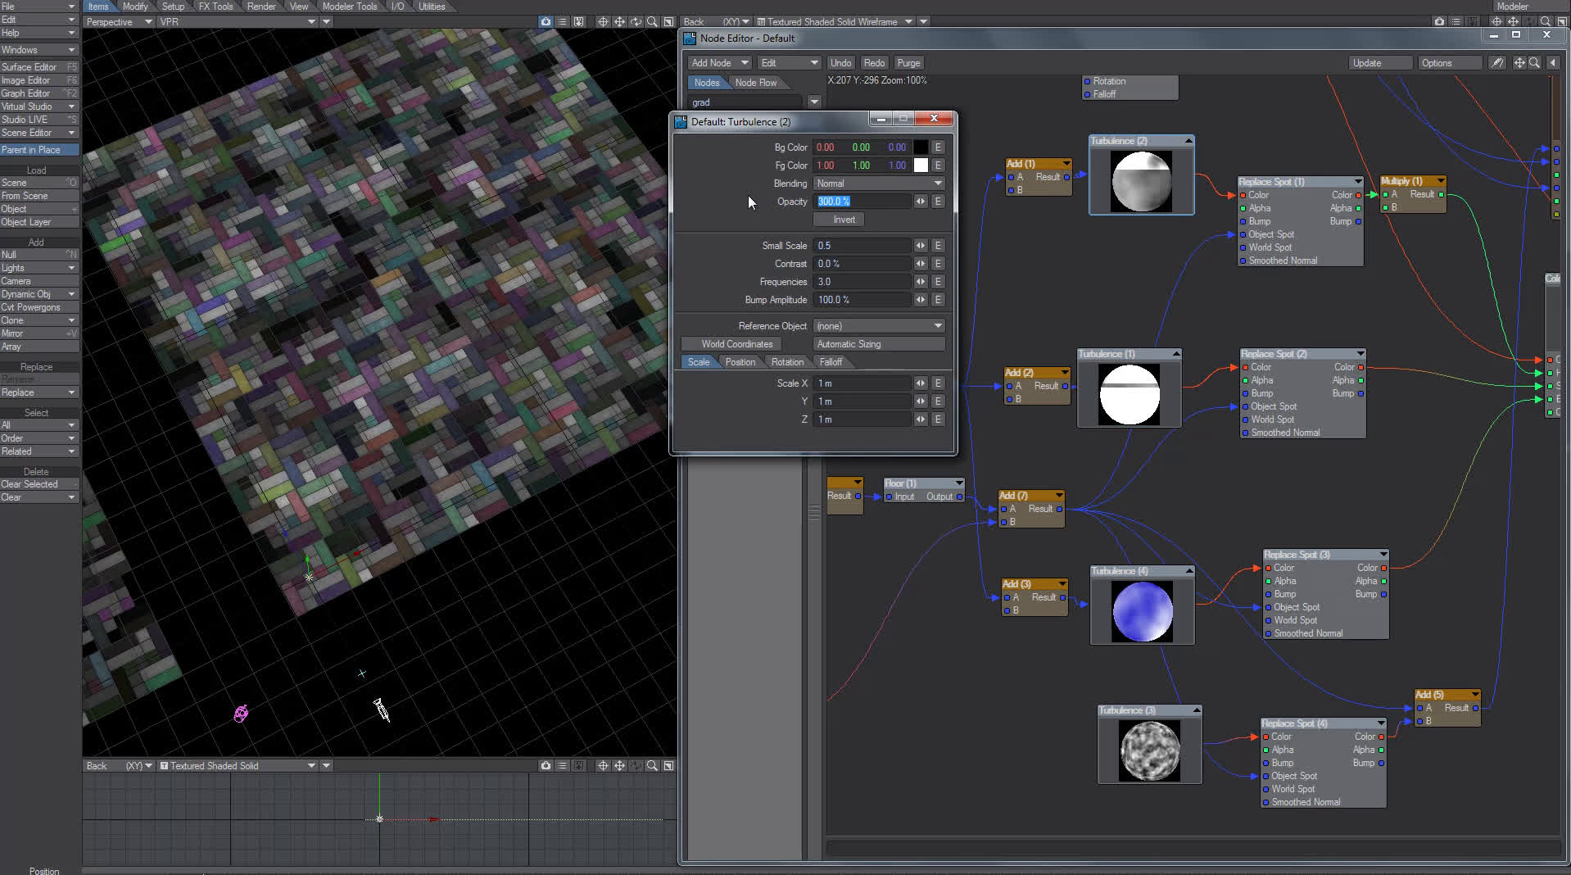The height and width of the screenshot is (875, 1571).
Task: Click the camera icon in the Perspective viewport header
Action: click(546, 22)
